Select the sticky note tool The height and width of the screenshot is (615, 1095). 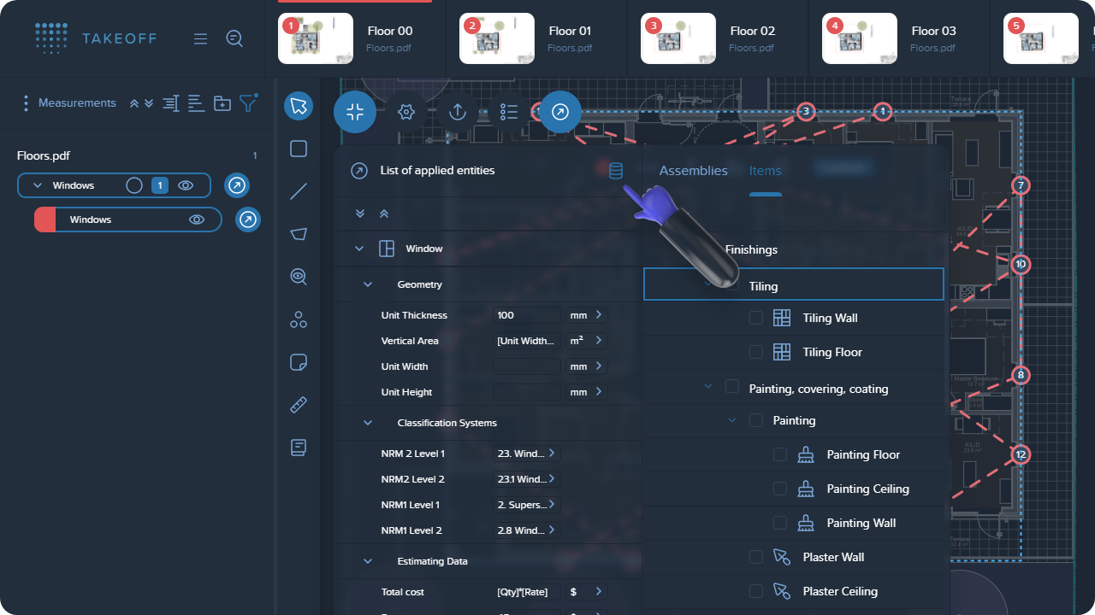(x=299, y=361)
